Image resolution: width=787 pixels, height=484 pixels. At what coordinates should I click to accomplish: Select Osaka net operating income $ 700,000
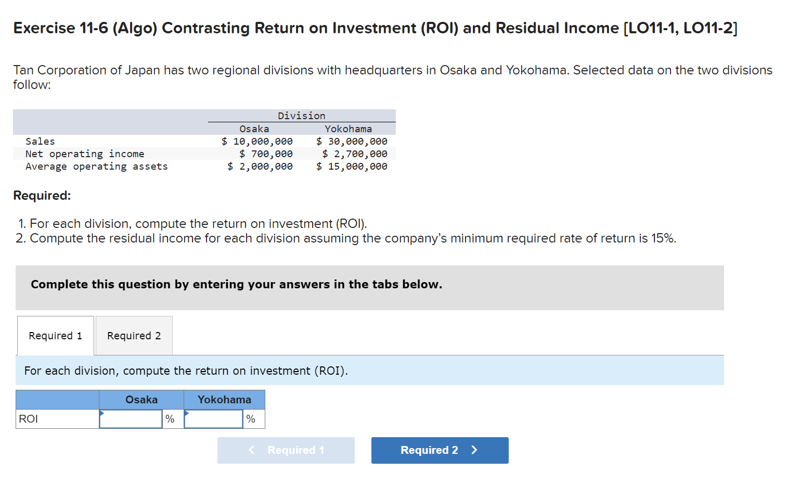click(266, 154)
